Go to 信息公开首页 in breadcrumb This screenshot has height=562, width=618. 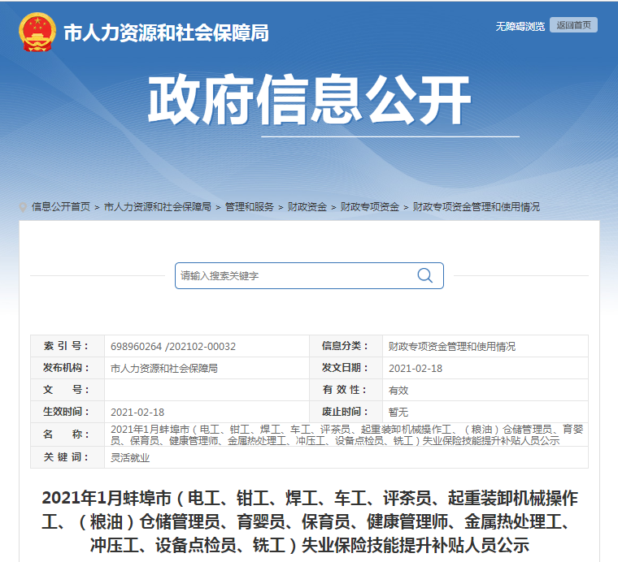pyautogui.click(x=61, y=207)
